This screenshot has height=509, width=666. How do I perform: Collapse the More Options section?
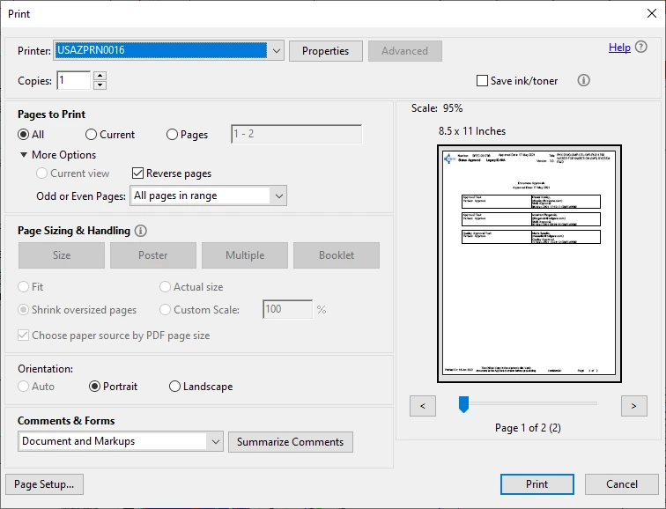24,154
